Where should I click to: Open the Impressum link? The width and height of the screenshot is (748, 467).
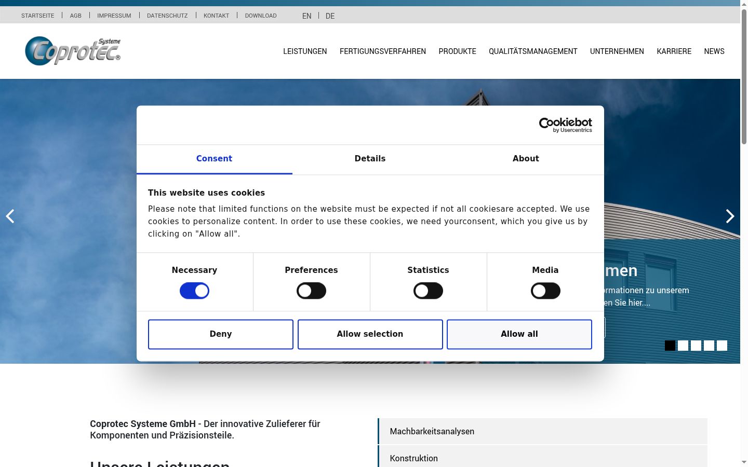(x=114, y=16)
